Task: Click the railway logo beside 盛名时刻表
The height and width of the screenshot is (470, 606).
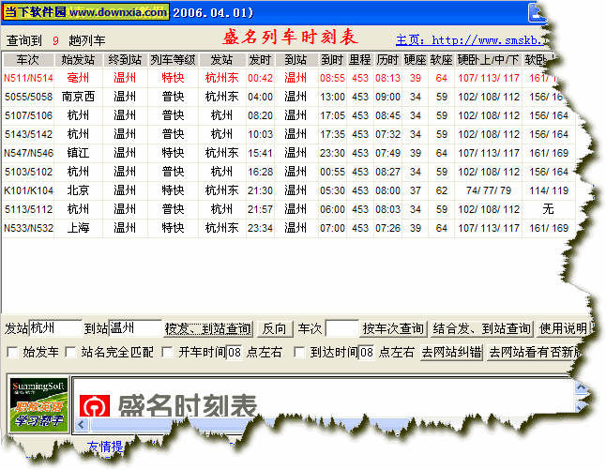Action: pos(95,405)
